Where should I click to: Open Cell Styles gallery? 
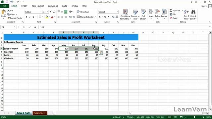point(143,15)
